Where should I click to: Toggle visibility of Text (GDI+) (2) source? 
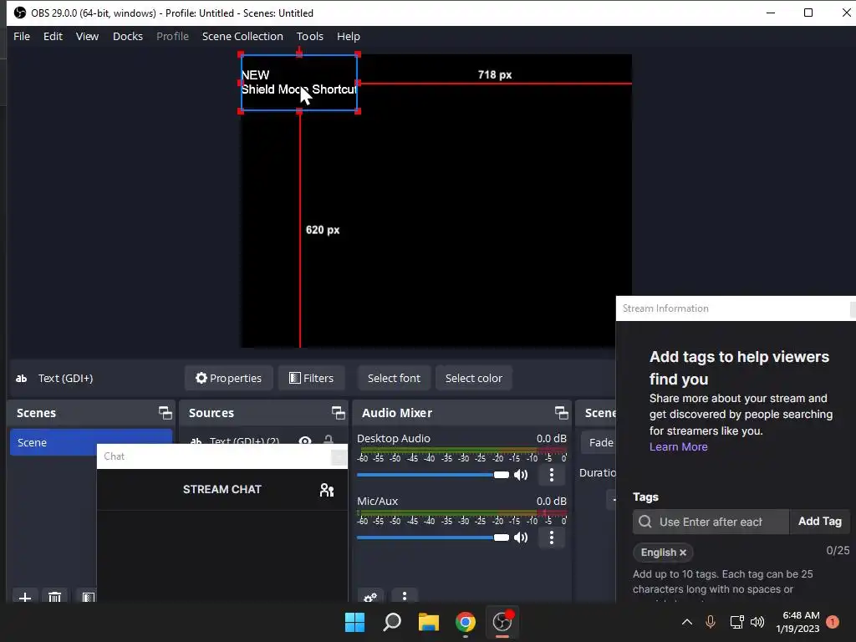point(305,440)
